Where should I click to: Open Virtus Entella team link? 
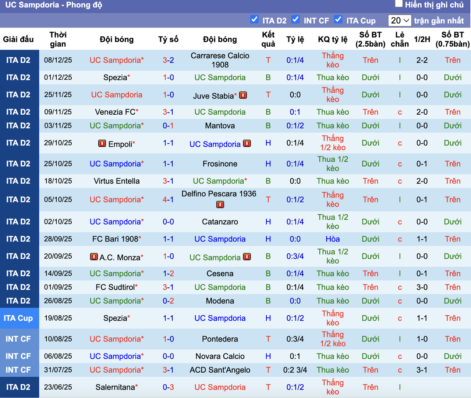pos(117,181)
